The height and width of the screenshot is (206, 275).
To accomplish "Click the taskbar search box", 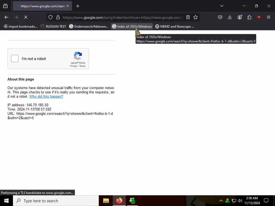I will click(x=56, y=201).
